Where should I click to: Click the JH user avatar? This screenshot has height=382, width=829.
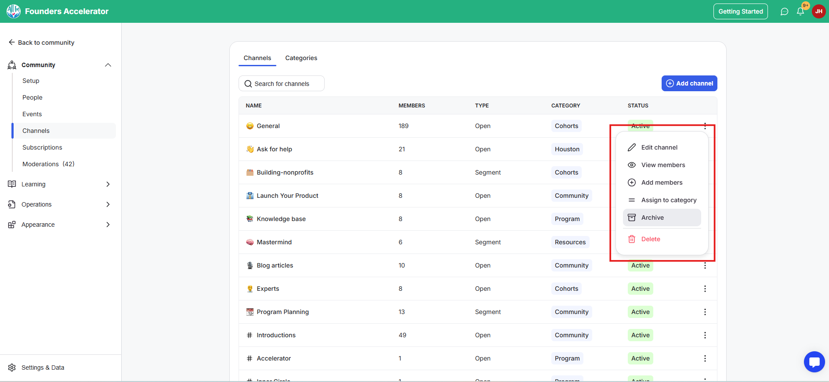click(818, 11)
